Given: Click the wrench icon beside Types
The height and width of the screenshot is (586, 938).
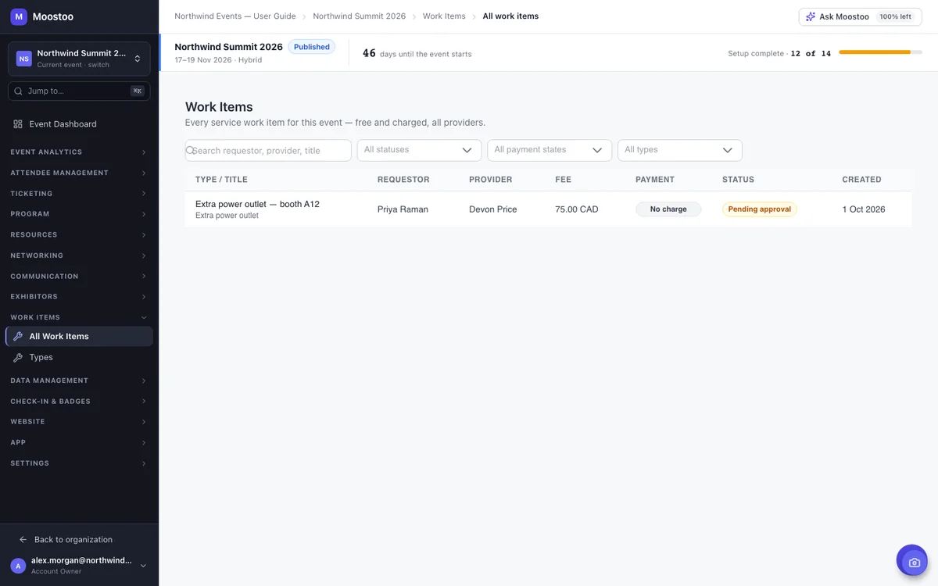Looking at the screenshot, I should coord(18,357).
